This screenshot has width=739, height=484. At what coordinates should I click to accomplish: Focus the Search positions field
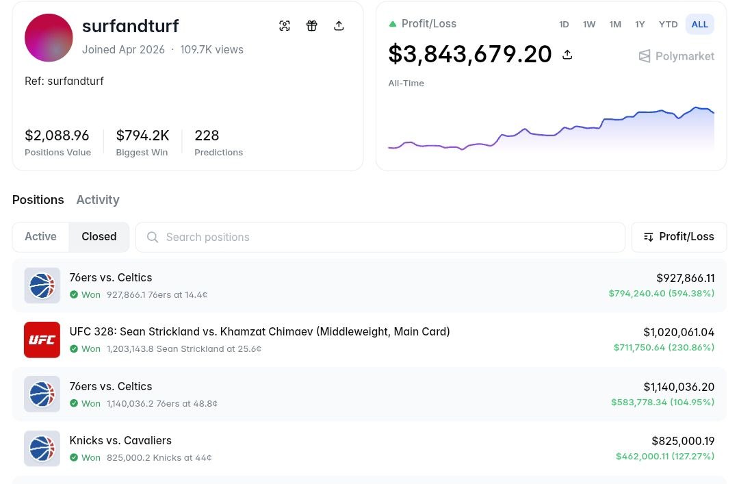380,238
